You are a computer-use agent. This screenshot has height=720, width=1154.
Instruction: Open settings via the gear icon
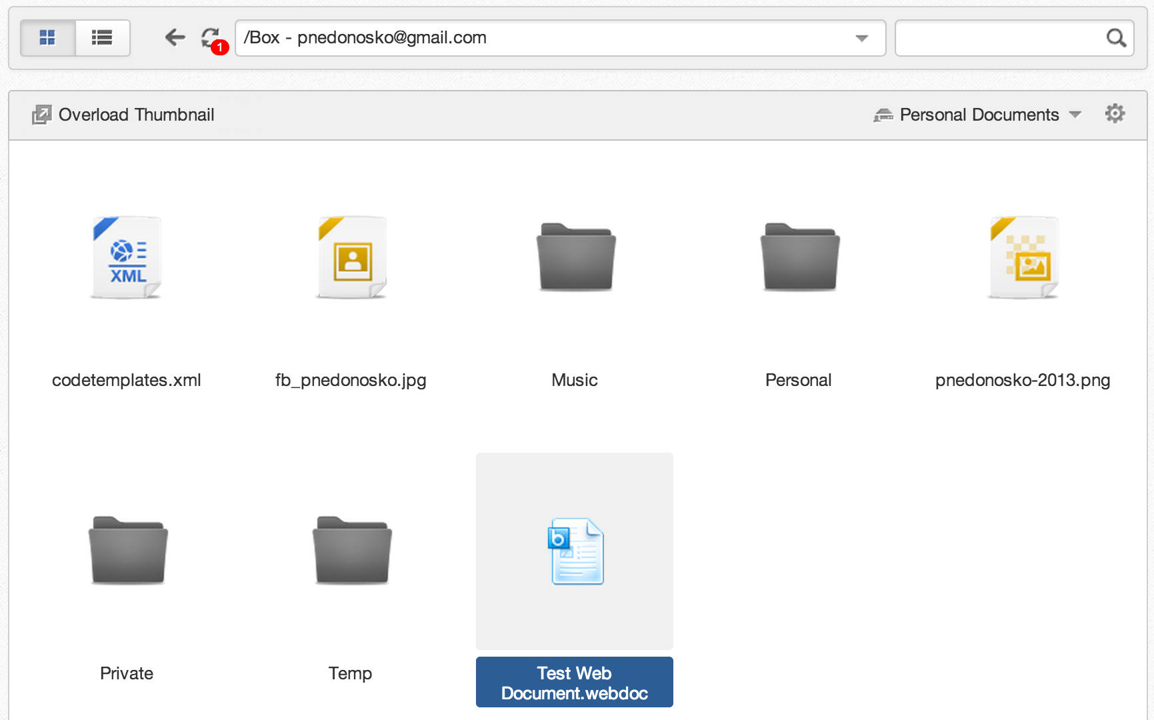1115,114
